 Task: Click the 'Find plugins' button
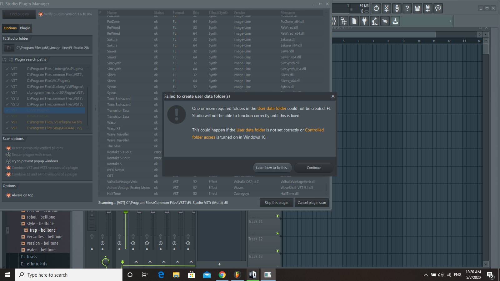19,14
